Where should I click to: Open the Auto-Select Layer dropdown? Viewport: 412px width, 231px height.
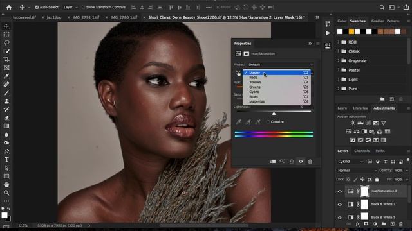point(70,7)
